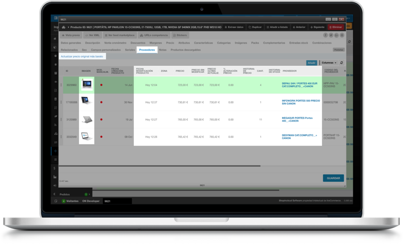The image size is (403, 244).
Task: Expand product title arrow beside Producto ID
Action: [x=69, y=27]
